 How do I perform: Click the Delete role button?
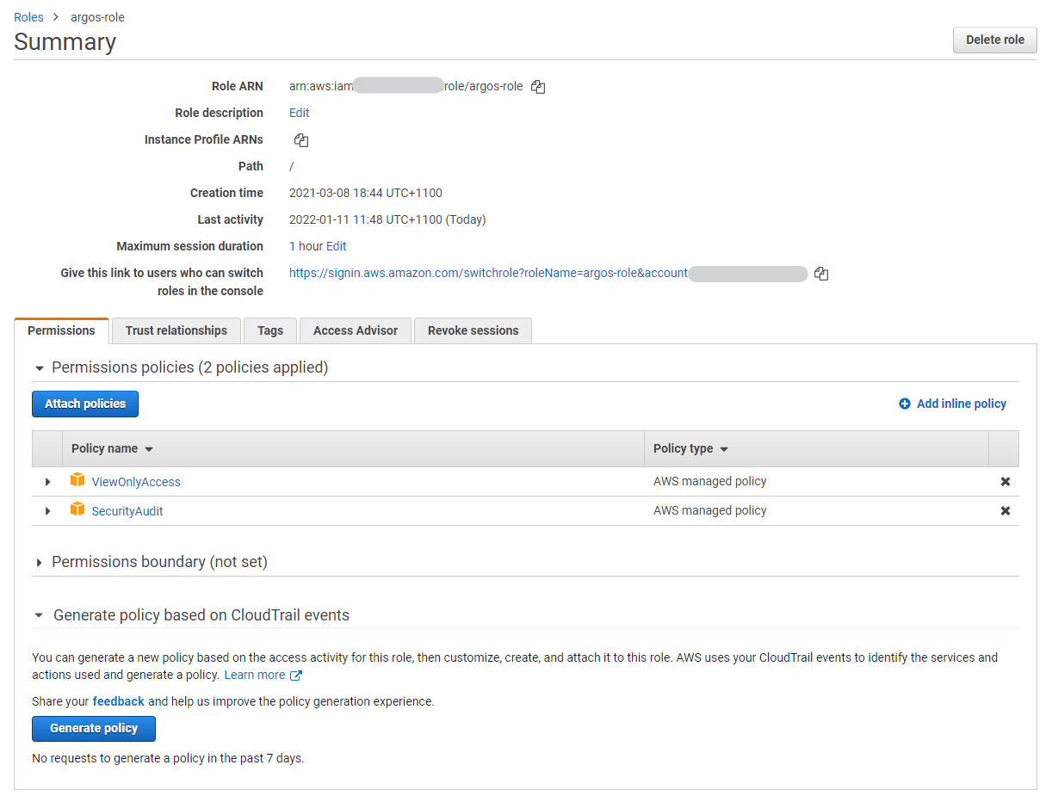[x=994, y=40]
